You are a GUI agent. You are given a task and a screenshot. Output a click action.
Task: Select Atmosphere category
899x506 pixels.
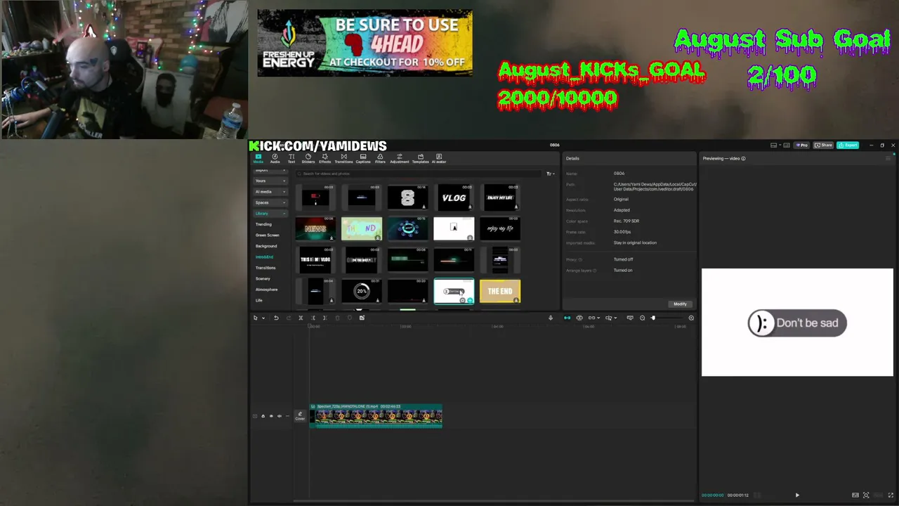[266, 290]
